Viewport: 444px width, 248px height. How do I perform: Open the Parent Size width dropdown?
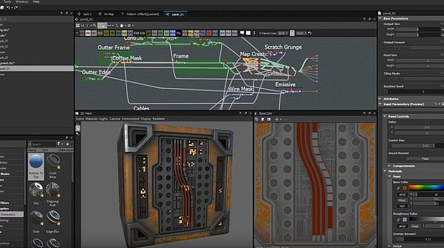tap(282, 33)
